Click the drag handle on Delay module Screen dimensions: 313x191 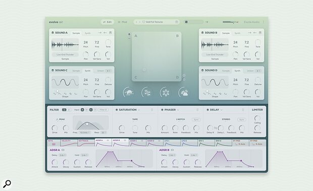[x=243, y=110]
